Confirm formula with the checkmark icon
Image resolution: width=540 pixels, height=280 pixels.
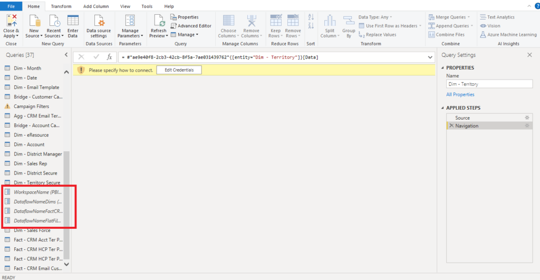(95, 57)
